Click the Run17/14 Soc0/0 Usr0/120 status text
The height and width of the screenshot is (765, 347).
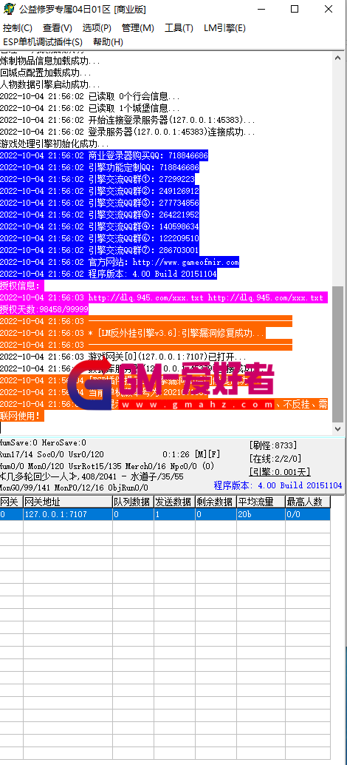[x=52, y=454]
